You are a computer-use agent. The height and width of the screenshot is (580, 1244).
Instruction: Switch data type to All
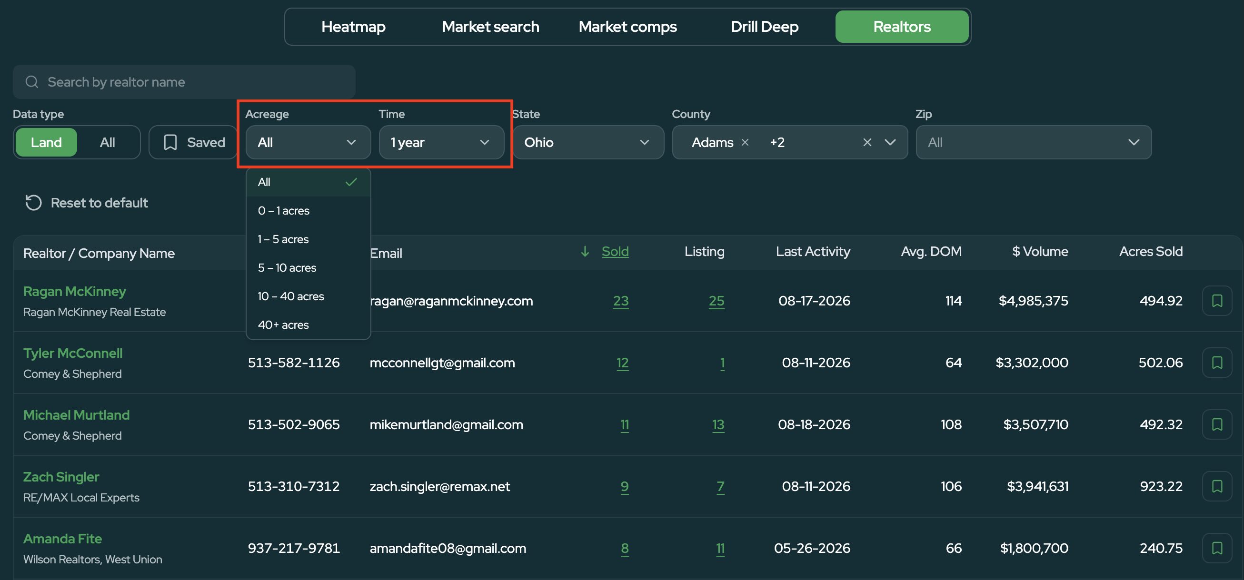(x=107, y=142)
